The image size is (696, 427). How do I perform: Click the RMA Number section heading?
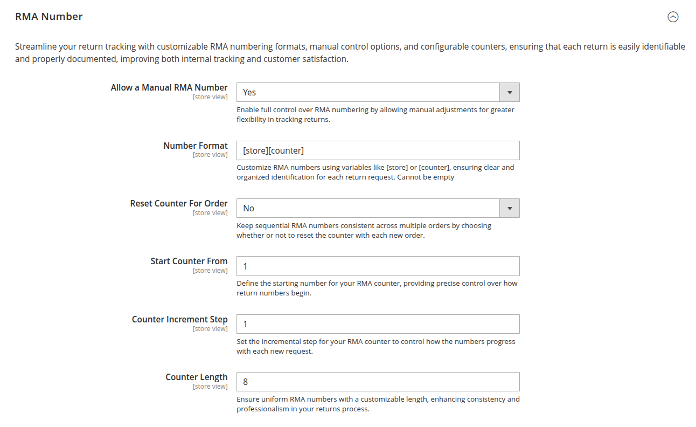point(49,17)
